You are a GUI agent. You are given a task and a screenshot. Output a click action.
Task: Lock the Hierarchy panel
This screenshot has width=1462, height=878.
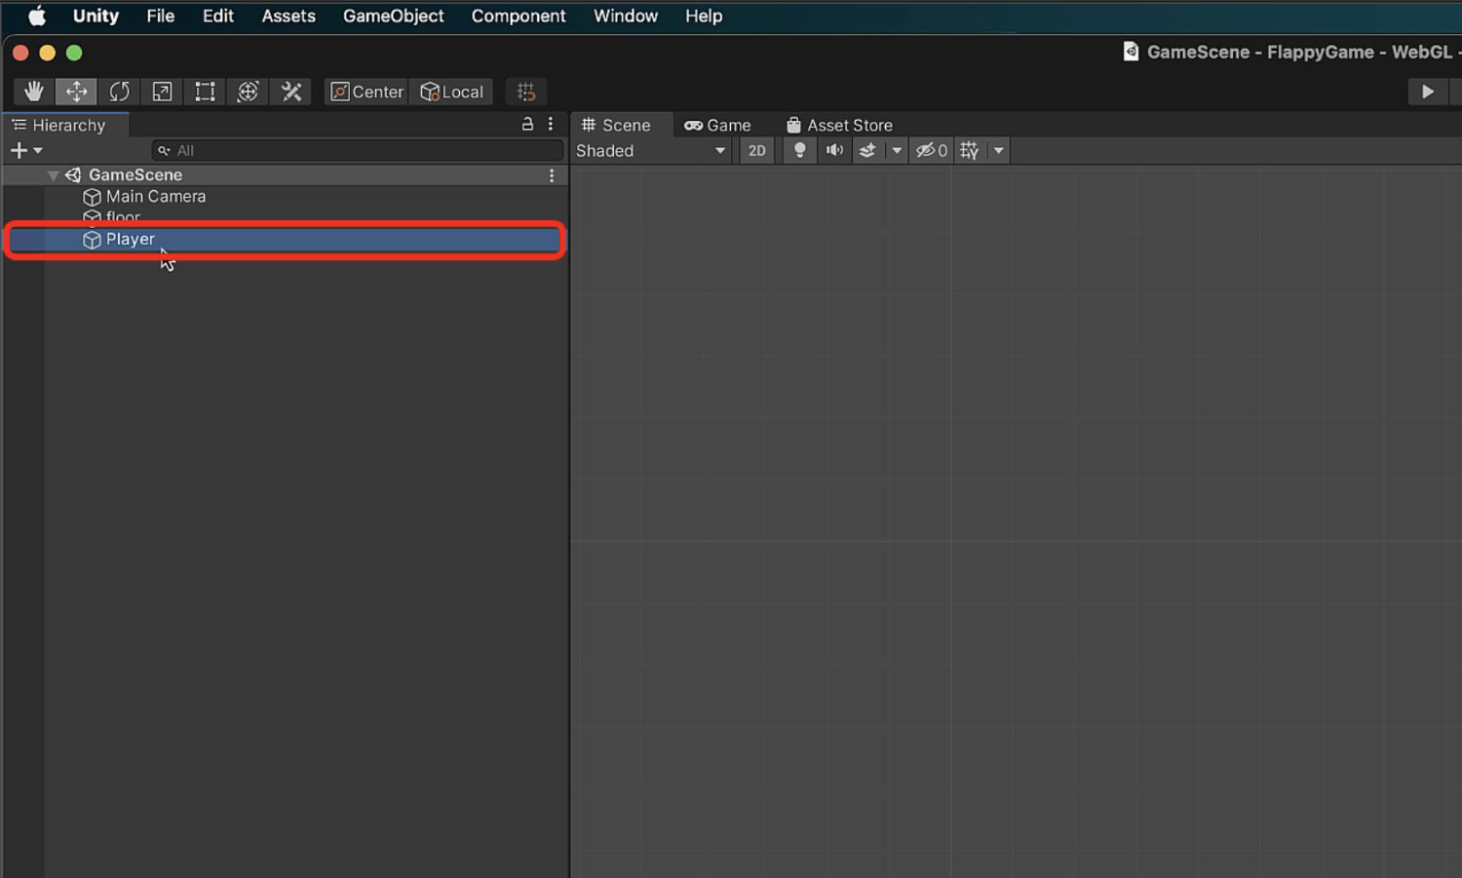527,124
